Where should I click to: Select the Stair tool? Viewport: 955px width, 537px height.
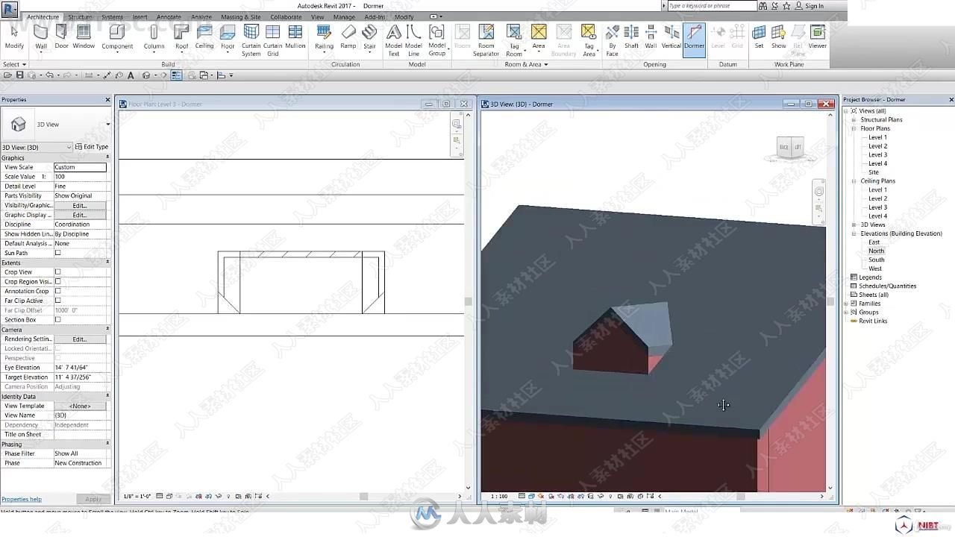click(x=369, y=37)
